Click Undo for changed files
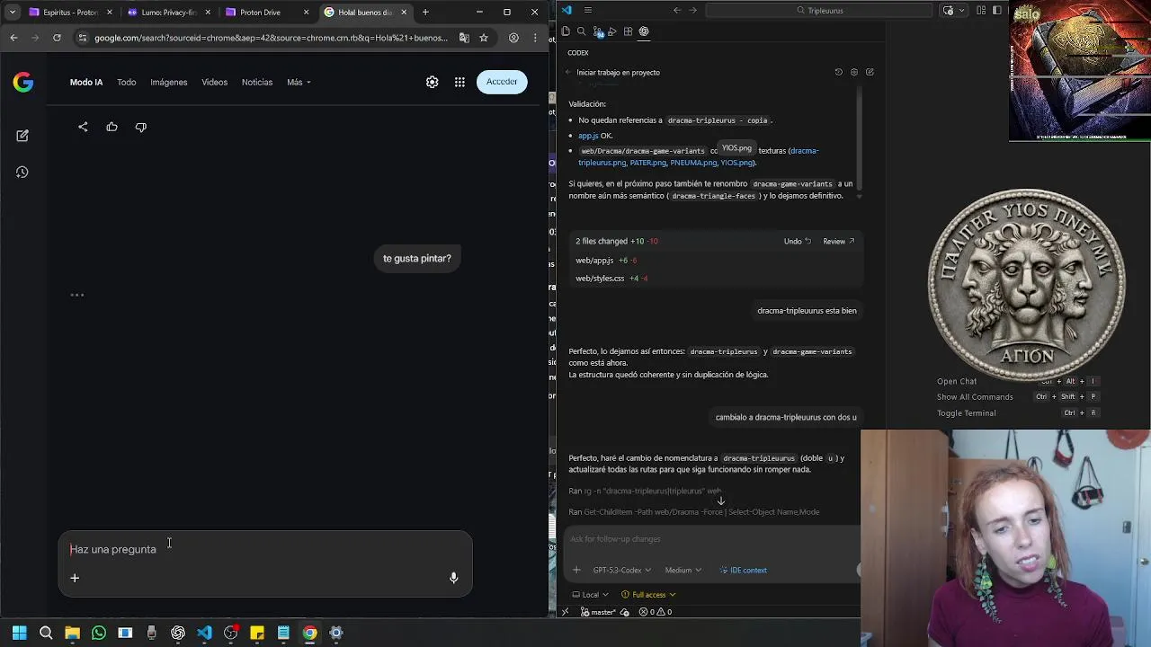1151x647 pixels. click(x=797, y=241)
